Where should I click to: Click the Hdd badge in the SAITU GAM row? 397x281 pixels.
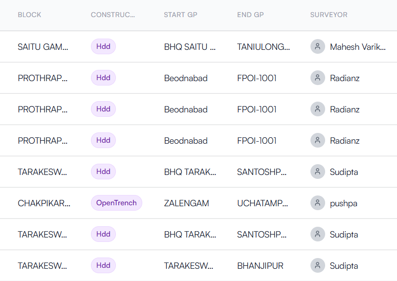tap(103, 47)
